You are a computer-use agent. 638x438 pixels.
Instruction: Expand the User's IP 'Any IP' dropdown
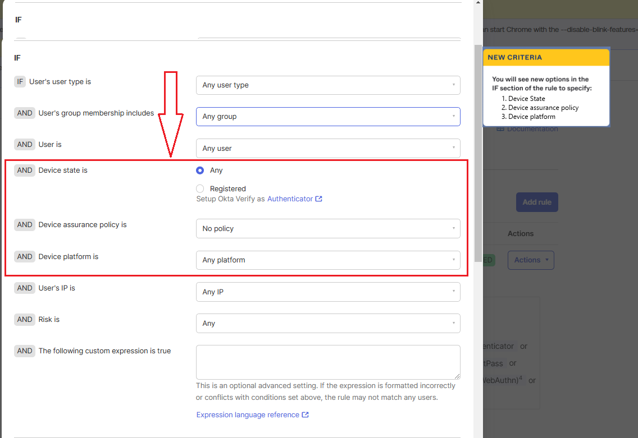tap(328, 292)
